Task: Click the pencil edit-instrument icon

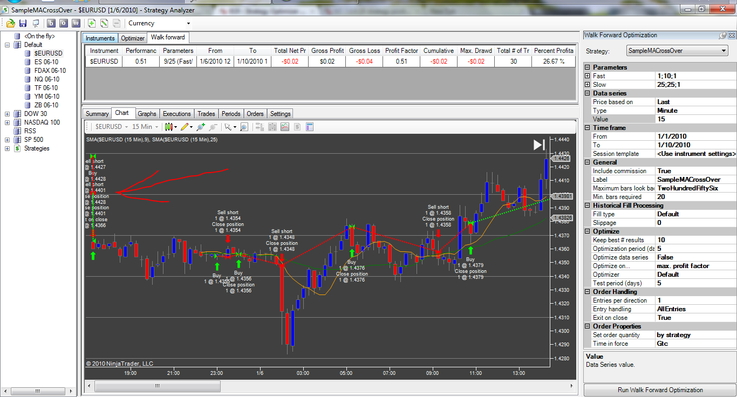Action: click(x=104, y=23)
